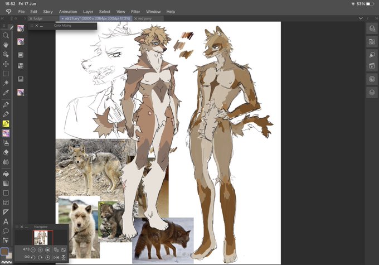Open the Select menu
379x265 pixels.
click(105, 12)
